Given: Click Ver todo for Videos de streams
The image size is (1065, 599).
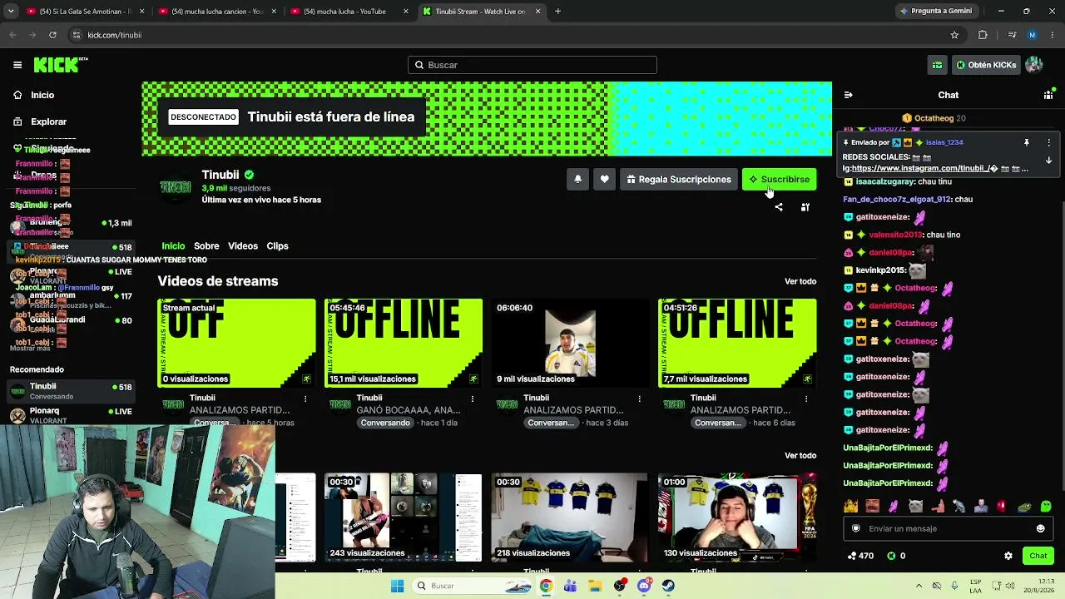Looking at the screenshot, I should tap(800, 281).
